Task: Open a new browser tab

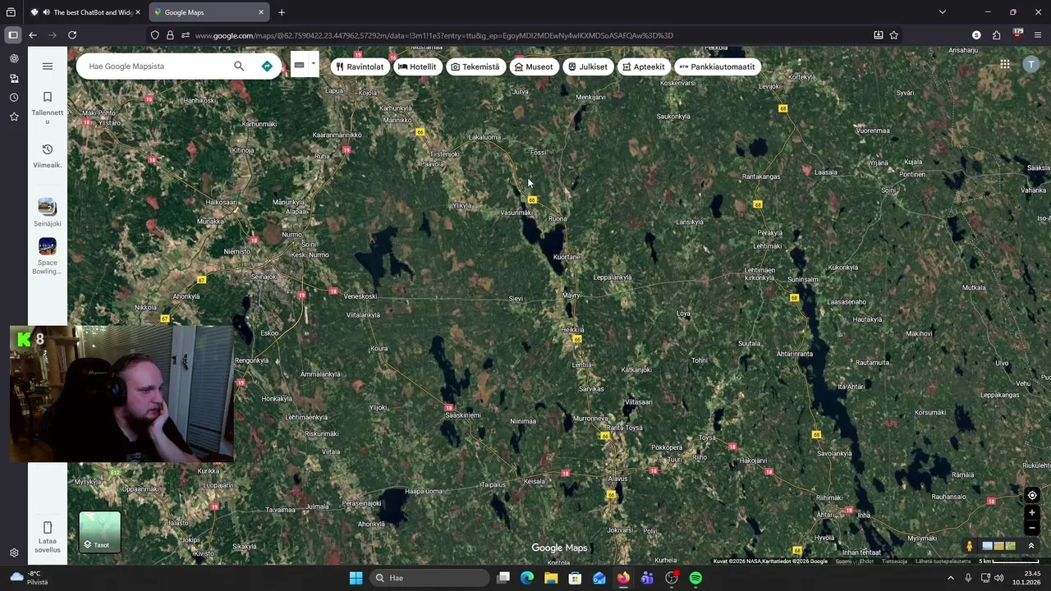Action: pos(282,12)
